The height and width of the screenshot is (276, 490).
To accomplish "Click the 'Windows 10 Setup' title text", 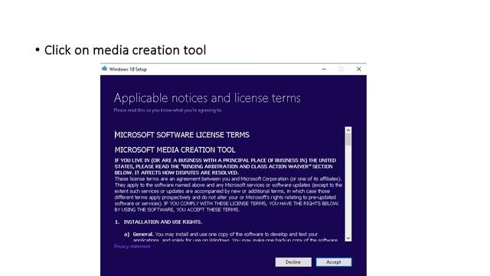I will (x=128, y=69).
